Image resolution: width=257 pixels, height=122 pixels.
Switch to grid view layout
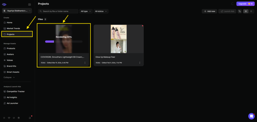246,11
